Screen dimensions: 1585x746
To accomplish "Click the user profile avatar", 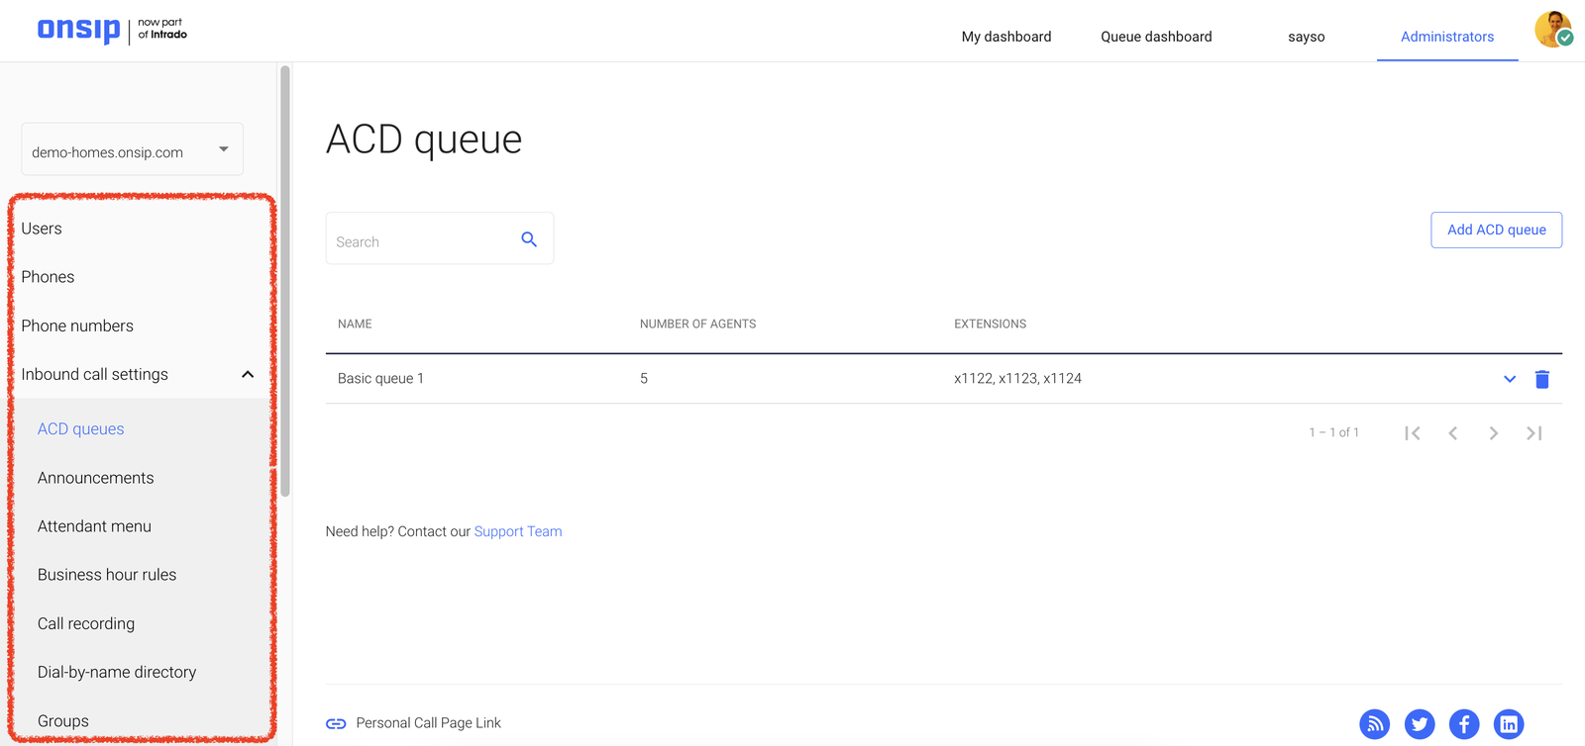I will point(1552,30).
